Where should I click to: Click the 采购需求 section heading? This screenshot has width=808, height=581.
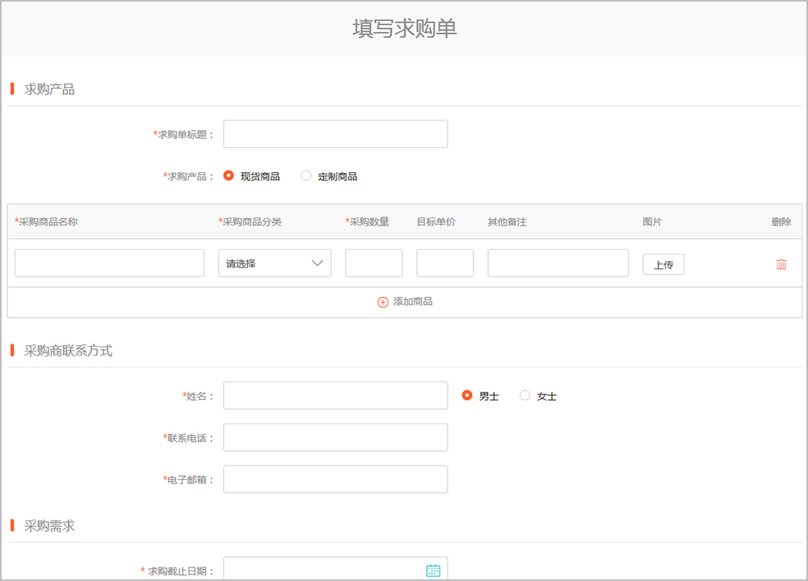tap(49, 526)
